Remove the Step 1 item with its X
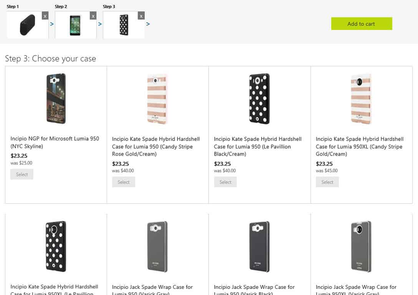This screenshot has width=418, height=295. tap(45, 16)
